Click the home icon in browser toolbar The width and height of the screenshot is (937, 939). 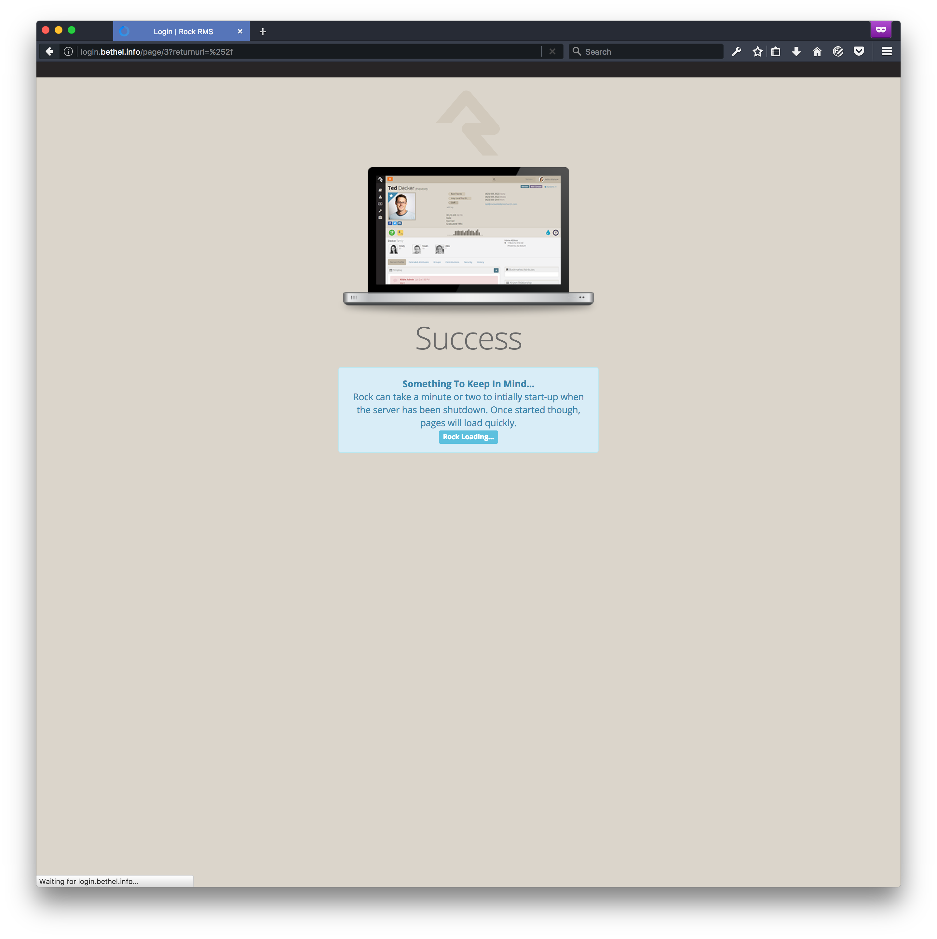(x=816, y=51)
